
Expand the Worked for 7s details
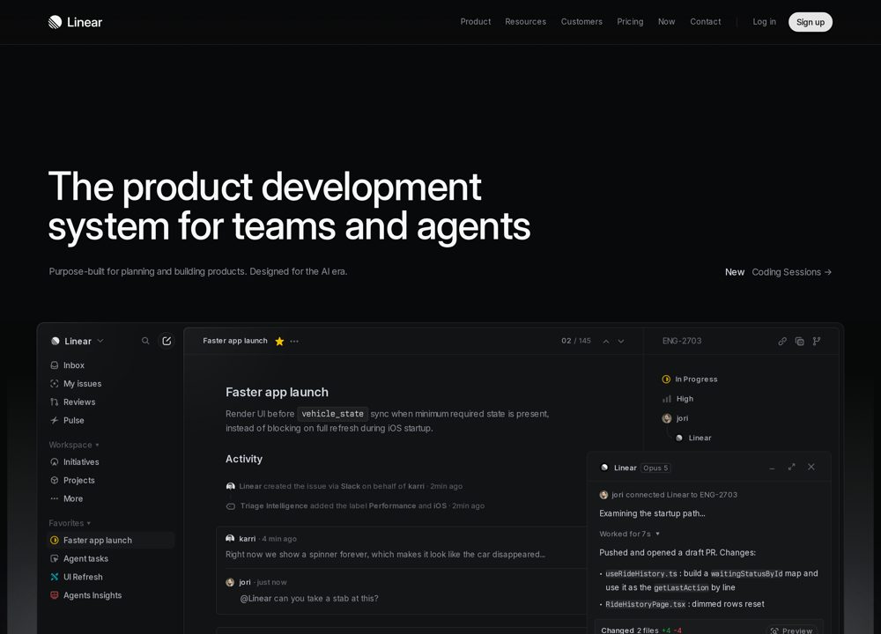coord(629,534)
